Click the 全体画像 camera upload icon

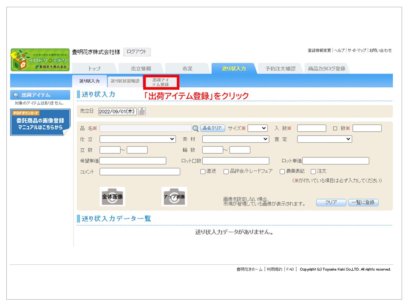point(112,197)
